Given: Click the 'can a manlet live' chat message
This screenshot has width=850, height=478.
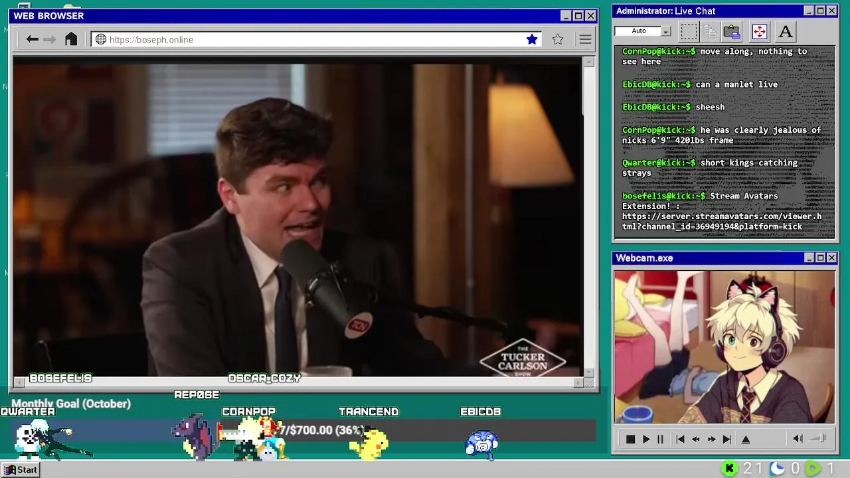Looking at the screenshot, I should [700, 84].
